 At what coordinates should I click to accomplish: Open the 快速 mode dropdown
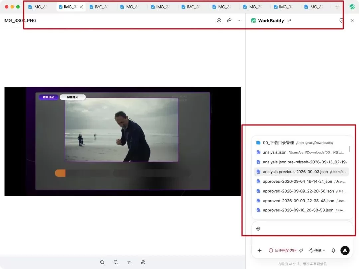coord(317,250)
